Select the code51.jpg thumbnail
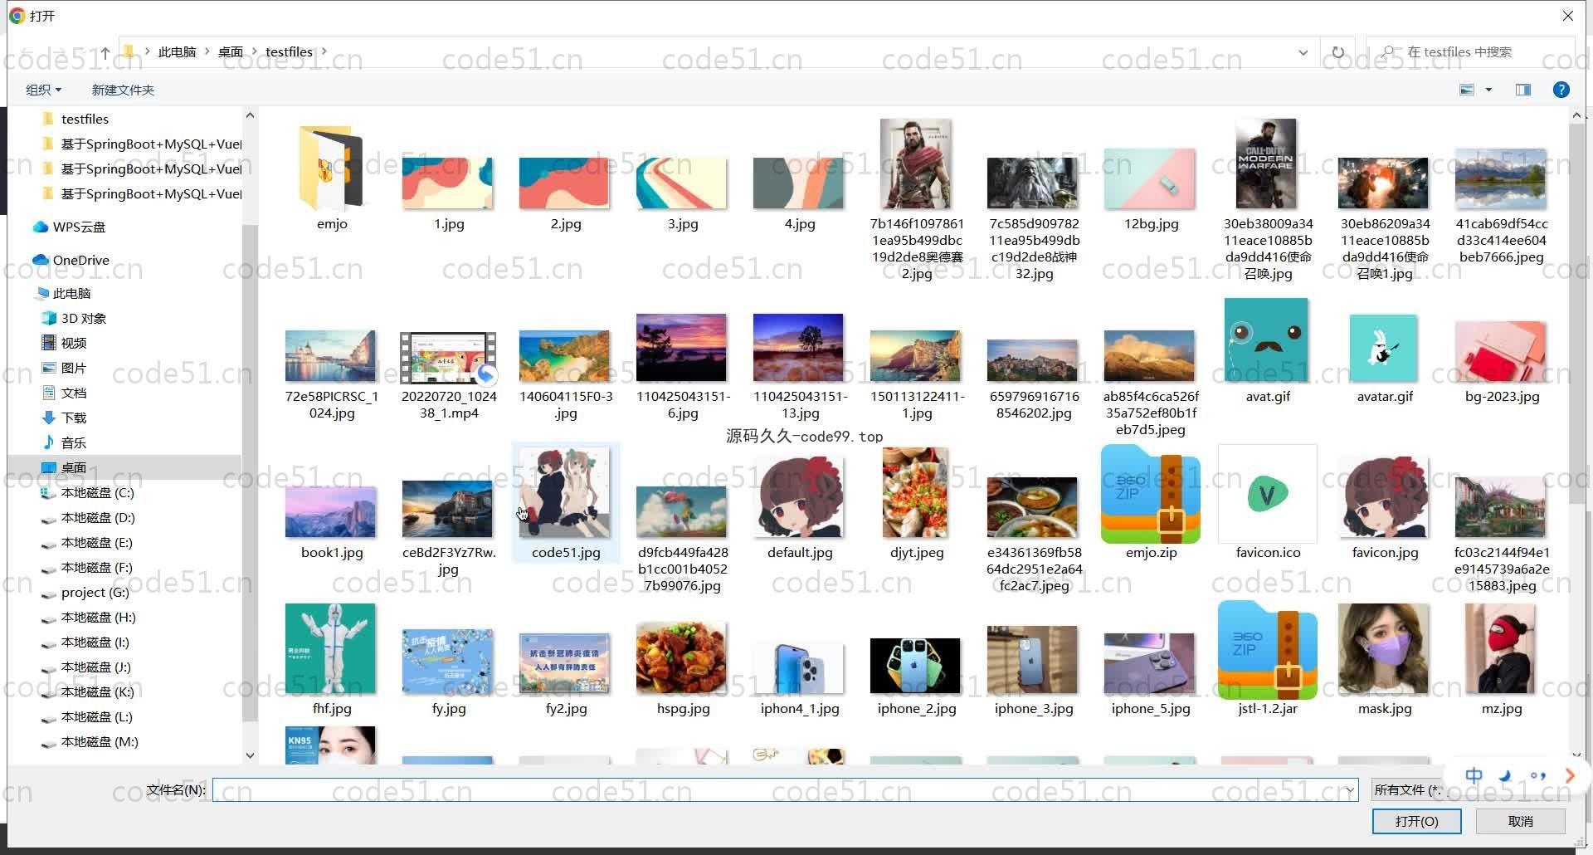The image size is (1593, 855). click(565, 492)
